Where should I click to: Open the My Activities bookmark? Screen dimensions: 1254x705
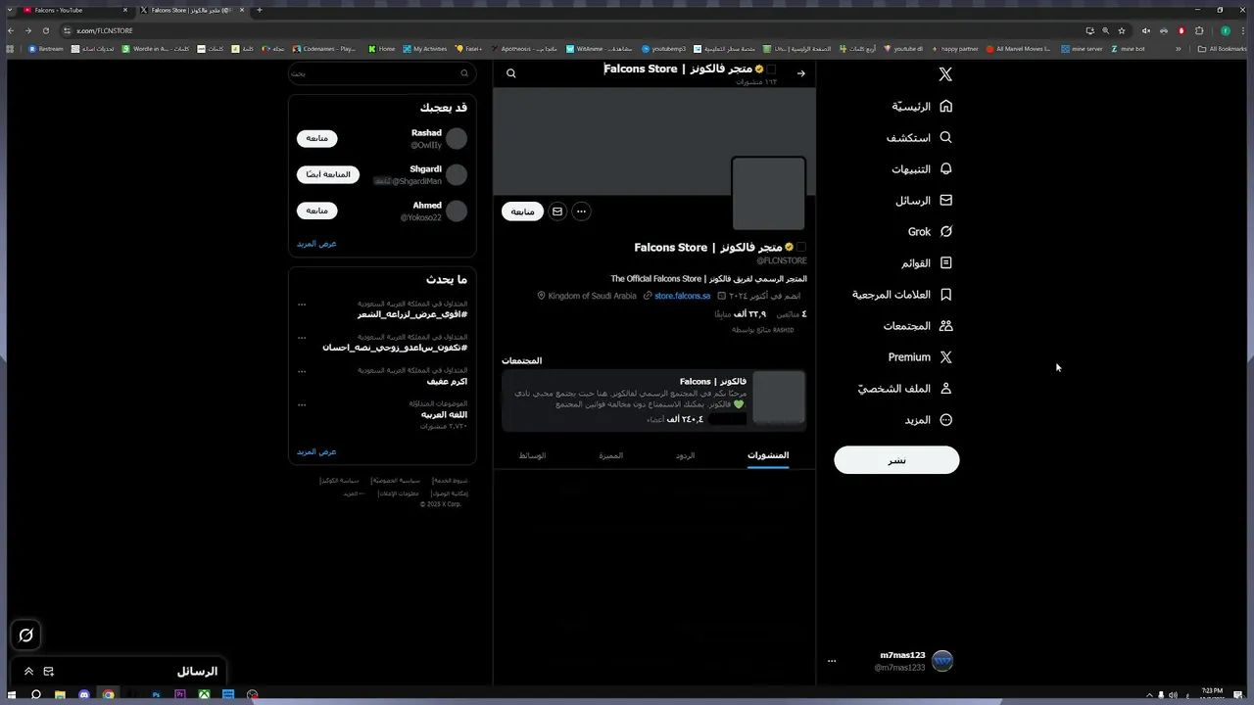(425, 48)
